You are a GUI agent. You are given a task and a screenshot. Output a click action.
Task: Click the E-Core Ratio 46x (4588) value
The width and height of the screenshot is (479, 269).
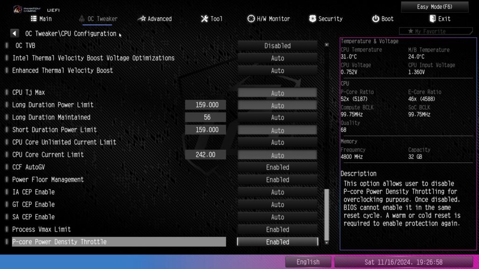421,99
